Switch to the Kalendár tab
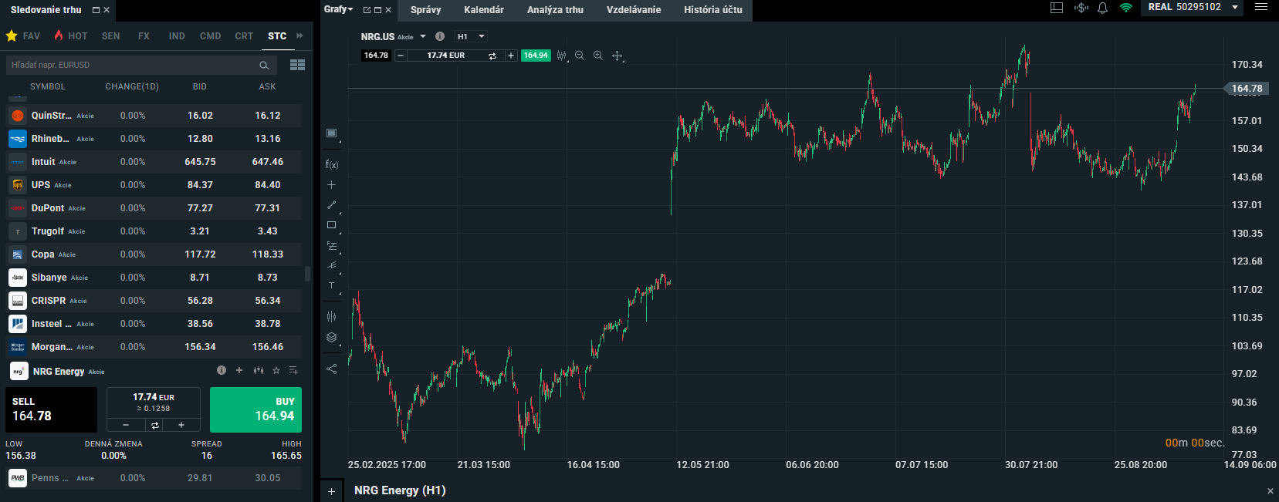This screenshot has width=1279, height=502. tap(483, 10)
